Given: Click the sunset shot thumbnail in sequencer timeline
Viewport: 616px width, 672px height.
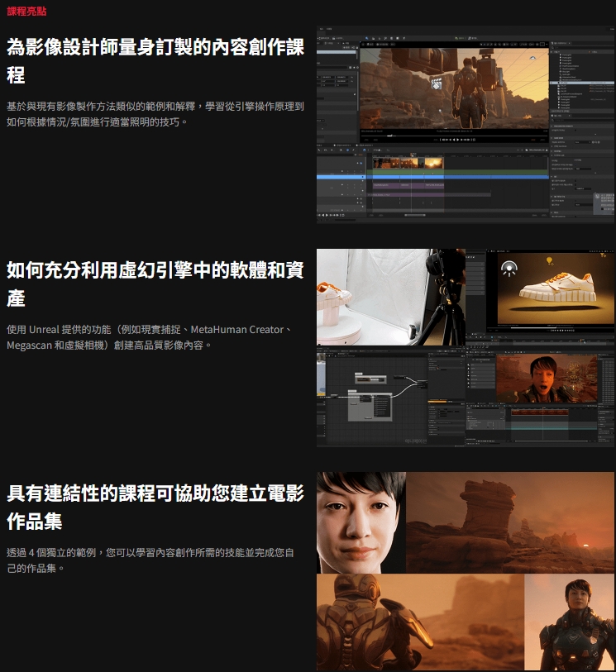Looking at the screenshot, I should [433, 163].
